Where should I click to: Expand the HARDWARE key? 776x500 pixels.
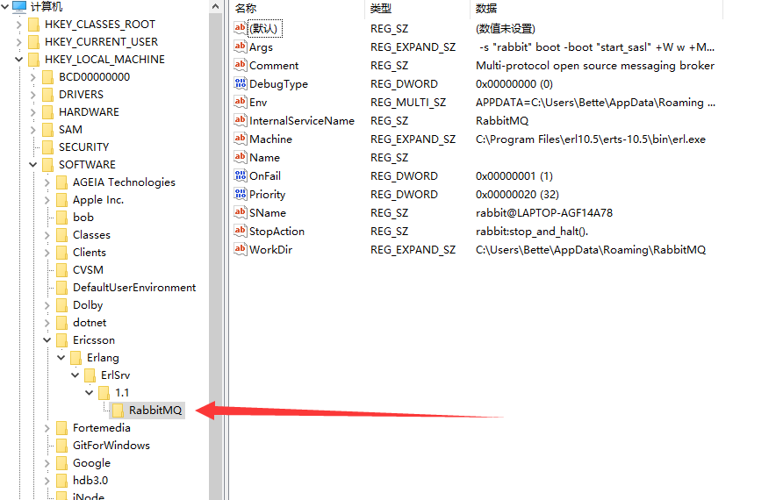(x=32, y=112)
